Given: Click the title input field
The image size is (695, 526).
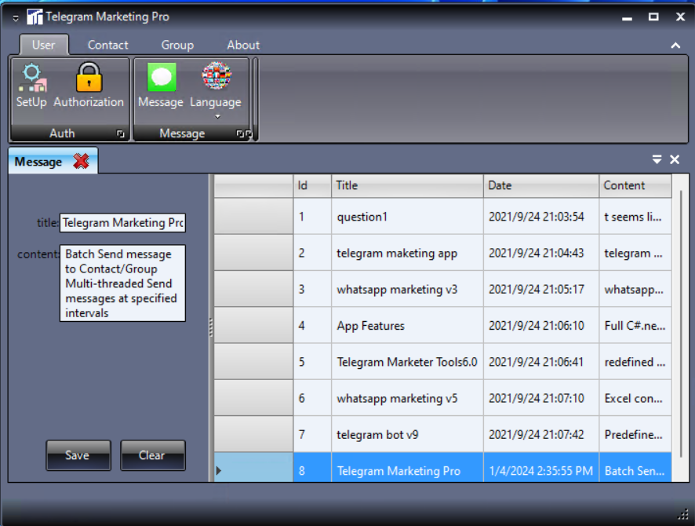Looking at the screenshot, I should 122,223.
